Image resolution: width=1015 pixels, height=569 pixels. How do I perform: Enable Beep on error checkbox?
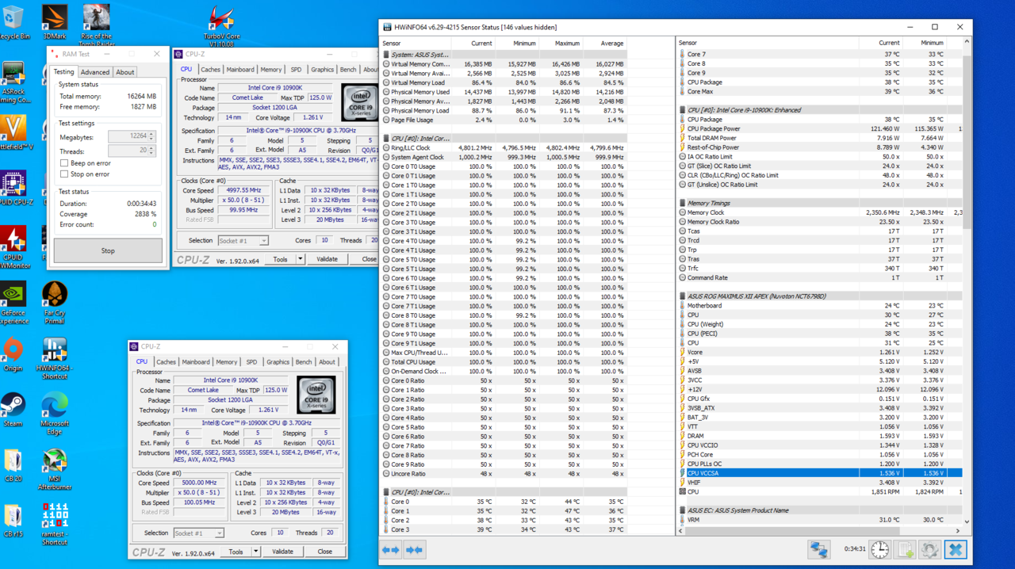pyautogui.click(x=64, y=163)
